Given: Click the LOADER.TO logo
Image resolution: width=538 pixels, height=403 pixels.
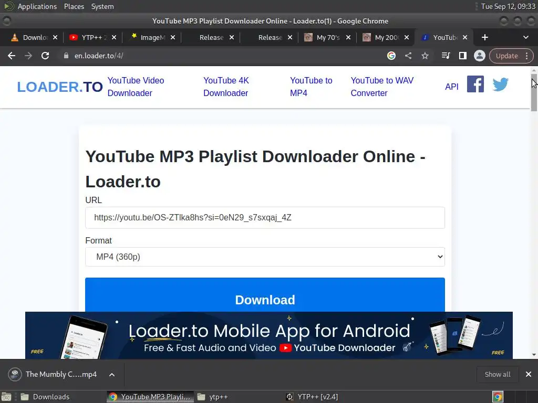Looking at the screenshot, I should point(60,87).
